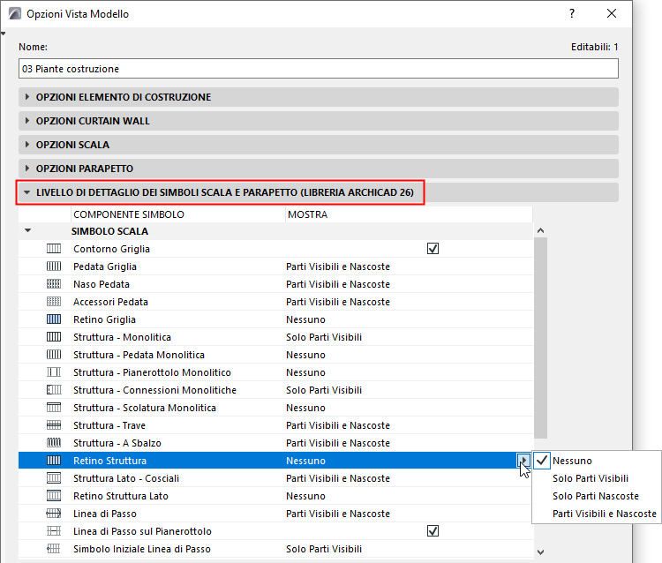Click Nessuno for Struttura - Pianerottolo Monolitico
The width and height of the screenshot is (662, 563).
(305, 372)
